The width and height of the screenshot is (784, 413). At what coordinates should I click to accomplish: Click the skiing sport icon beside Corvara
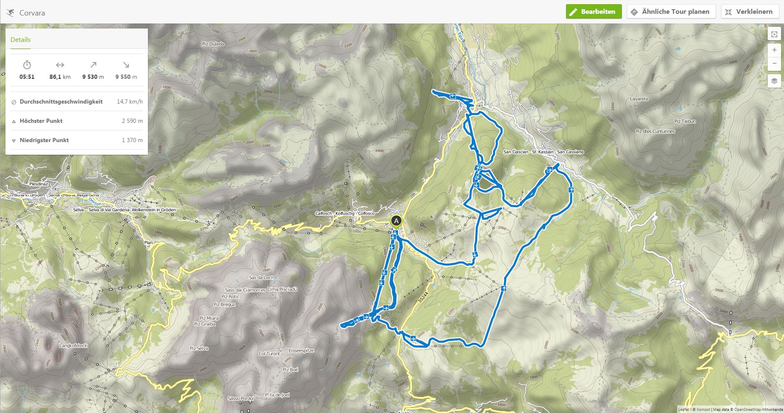click(10, 13)
